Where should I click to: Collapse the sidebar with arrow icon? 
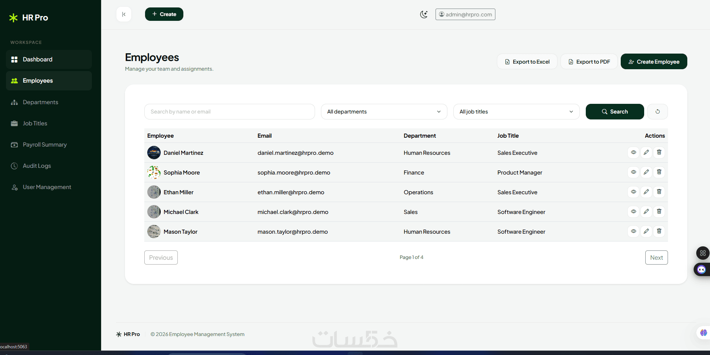point(124,14)
